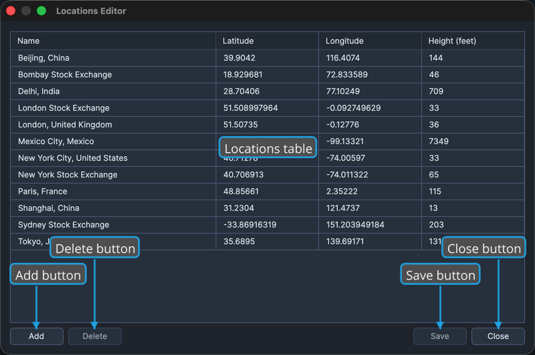Viewport: 535px width, 355px height.
Task: Select the Paris, France name cell
Action: pyautogui.click(x=113, y=192)
